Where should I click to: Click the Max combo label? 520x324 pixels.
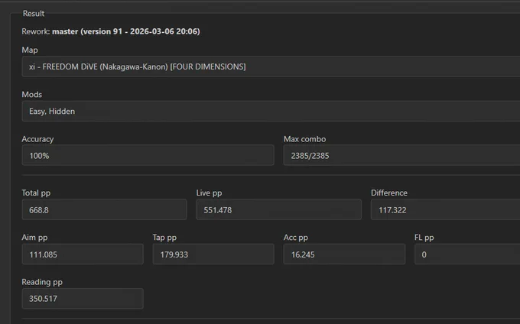click(x=305, y=139)
